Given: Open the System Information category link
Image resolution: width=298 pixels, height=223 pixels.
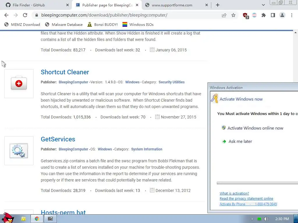Looking at the screenshot, I should (x=147, y=149).
